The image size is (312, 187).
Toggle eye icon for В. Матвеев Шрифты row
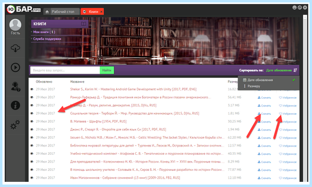32,122
